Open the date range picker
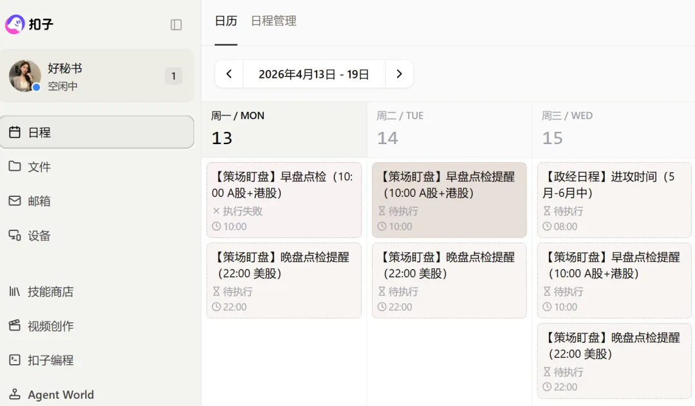 314,74
